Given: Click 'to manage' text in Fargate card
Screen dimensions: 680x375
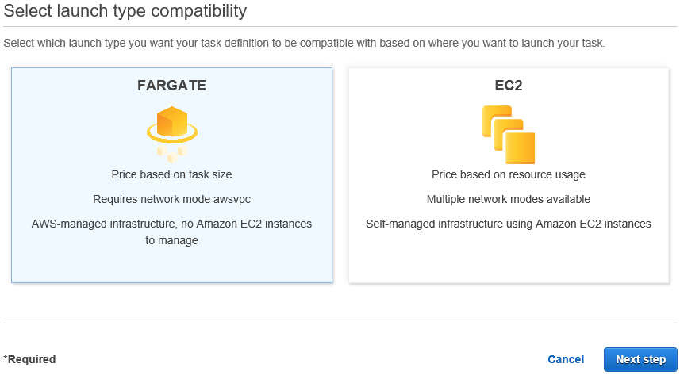Looking at the screenshot, I should (171, 240).
